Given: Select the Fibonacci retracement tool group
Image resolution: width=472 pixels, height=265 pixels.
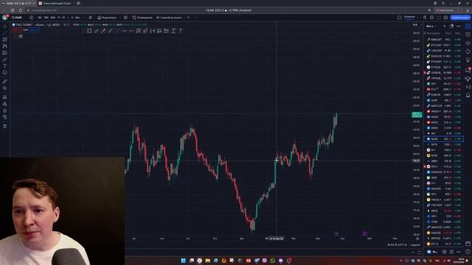Looking at the screenshot, I should click(x=5, y=39).
